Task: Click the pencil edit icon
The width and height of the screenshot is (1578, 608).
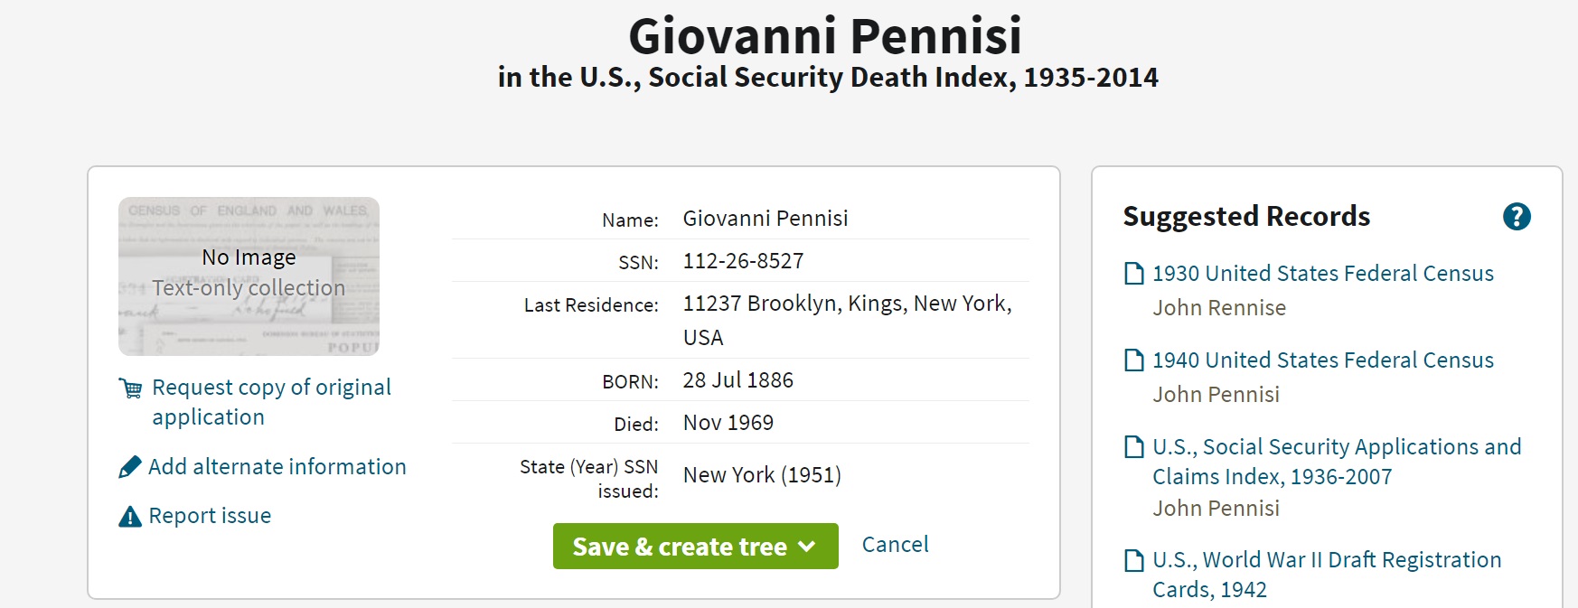Action: tap(130, 467)
